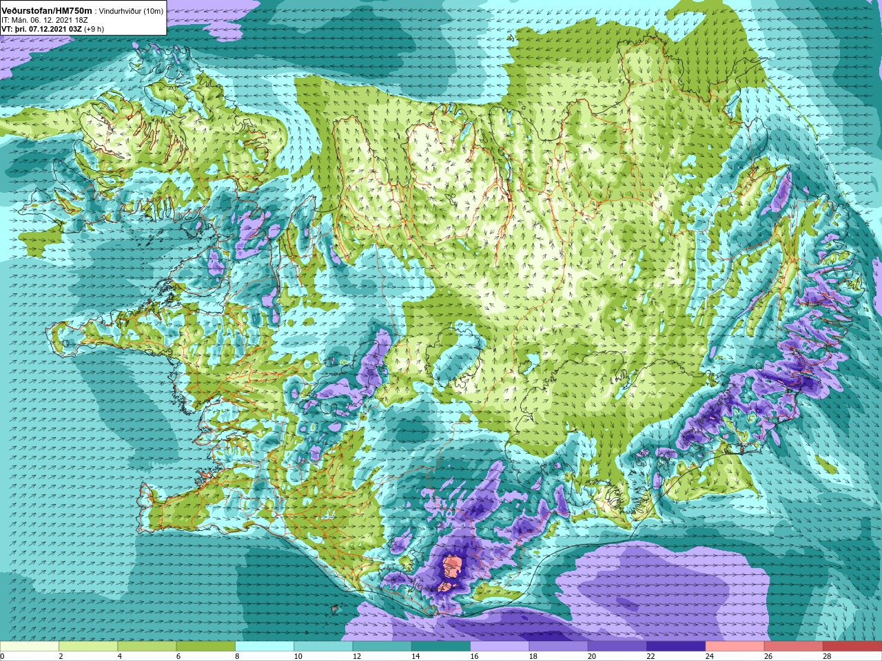Click the legend number label '6'
This screenshot has width=882, height=661.
[x=178, y=657]
